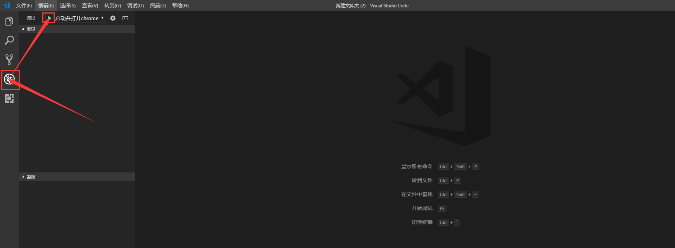
Task: Open the debug console icon
Action: [125, 18]
